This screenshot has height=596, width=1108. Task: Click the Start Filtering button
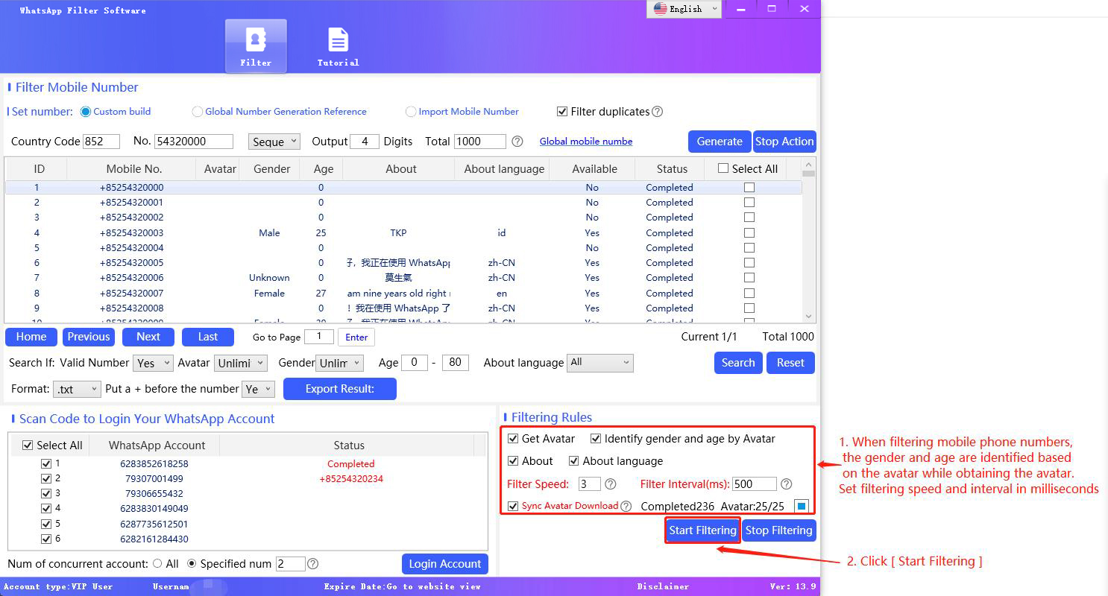702,530
